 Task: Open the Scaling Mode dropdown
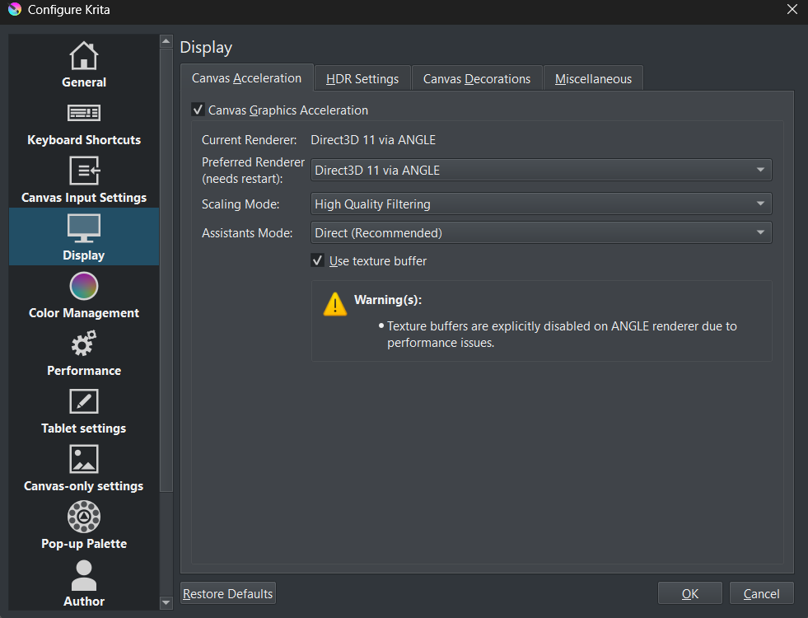pyautogui.click(x=541, y=204)
